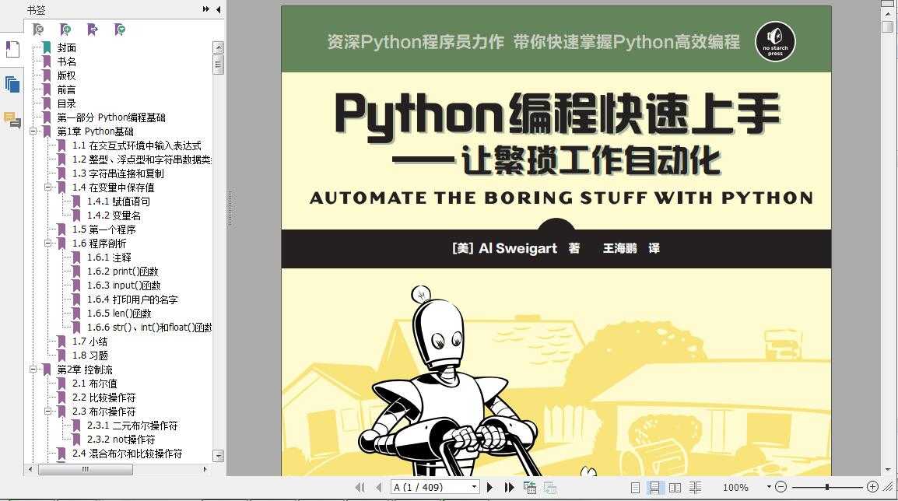Open the page number dropdown
898x501 pixels.
coord(474,487)
